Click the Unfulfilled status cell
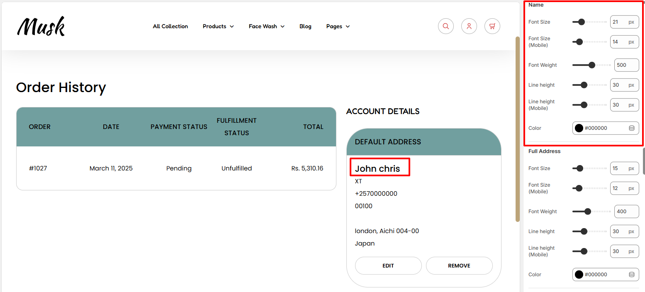 237,168
